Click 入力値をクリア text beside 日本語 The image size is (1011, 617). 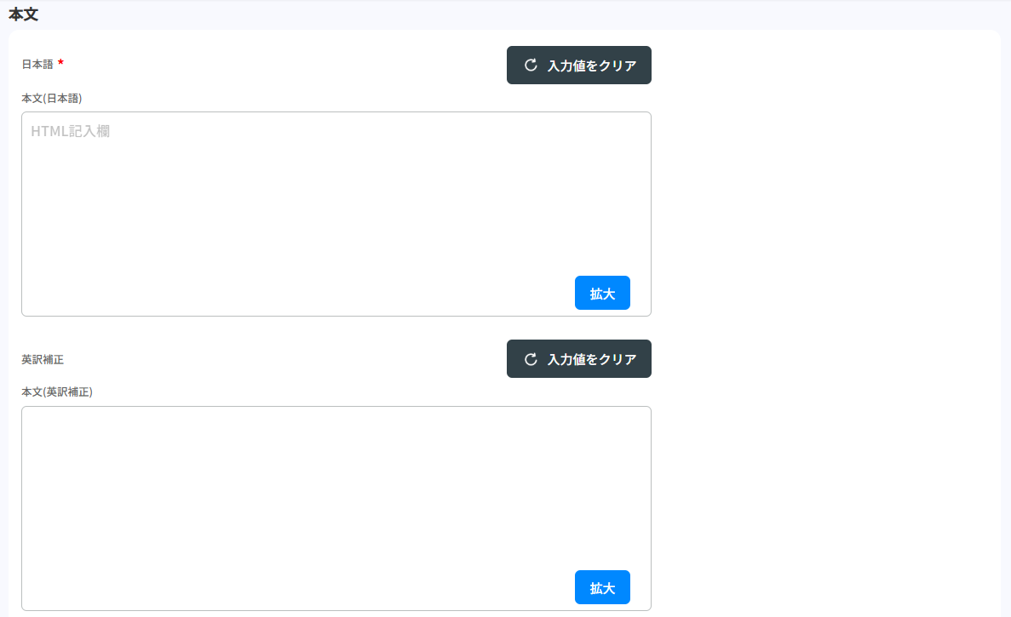pos(592,66)
